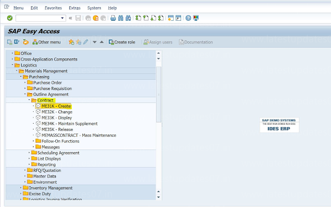
Task: Open the Favorites menu
Action: coord(53,8)
